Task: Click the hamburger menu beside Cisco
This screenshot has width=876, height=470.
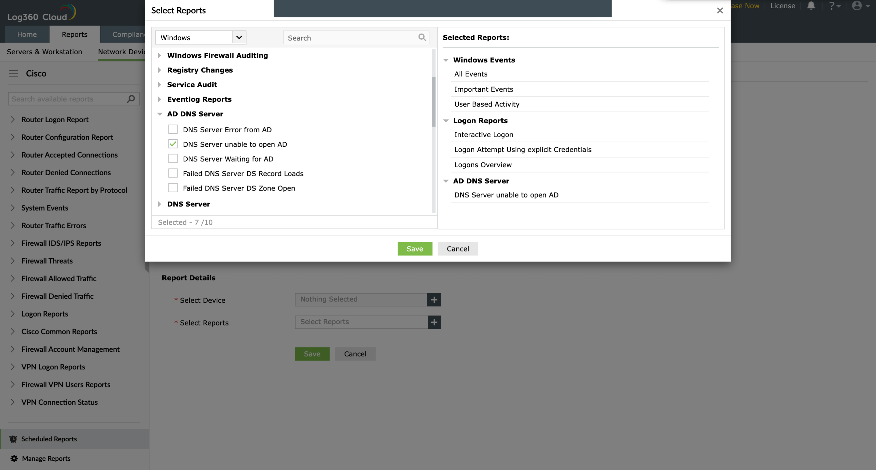Action: 14,73
